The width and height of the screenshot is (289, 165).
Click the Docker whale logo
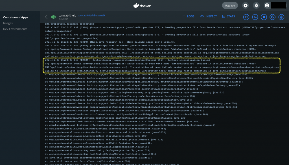pos(142,6)
